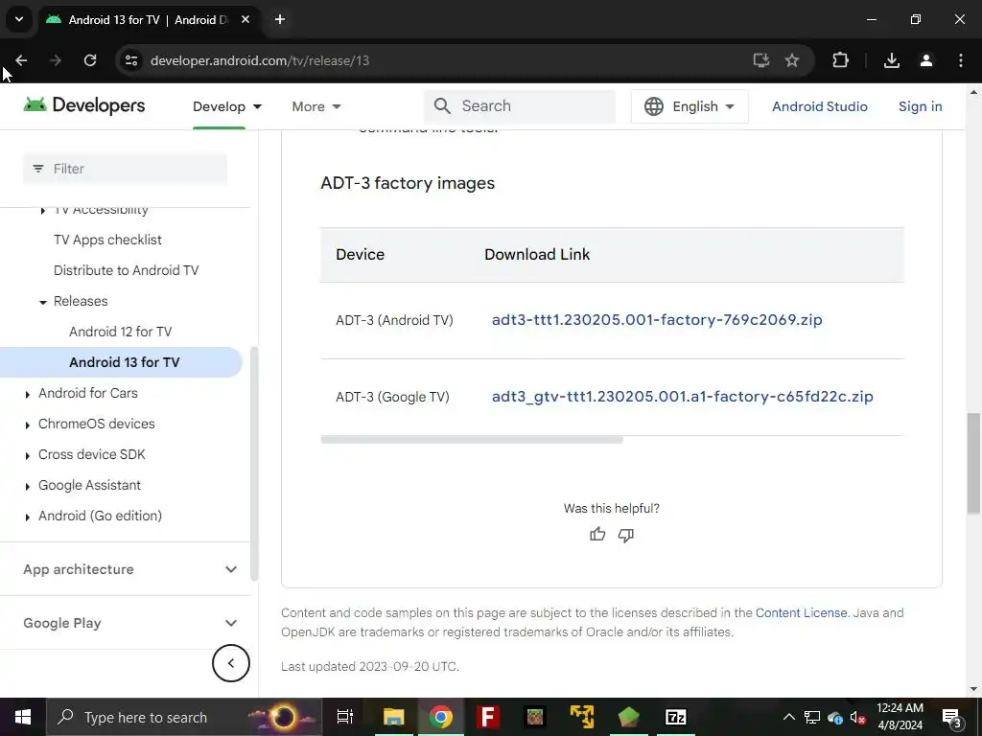Open the 7-Zip taskbar icon

pos(676,717)
